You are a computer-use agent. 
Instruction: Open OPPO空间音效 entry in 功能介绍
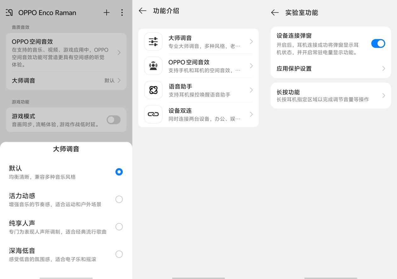click(198, 66)
